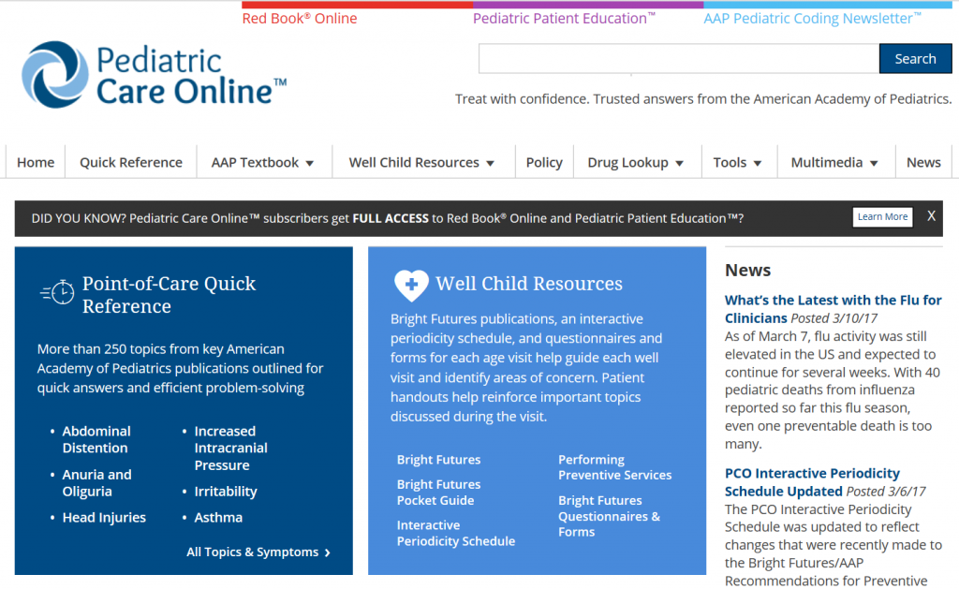Open the Head Injuries topic

(x=104, y=518)
